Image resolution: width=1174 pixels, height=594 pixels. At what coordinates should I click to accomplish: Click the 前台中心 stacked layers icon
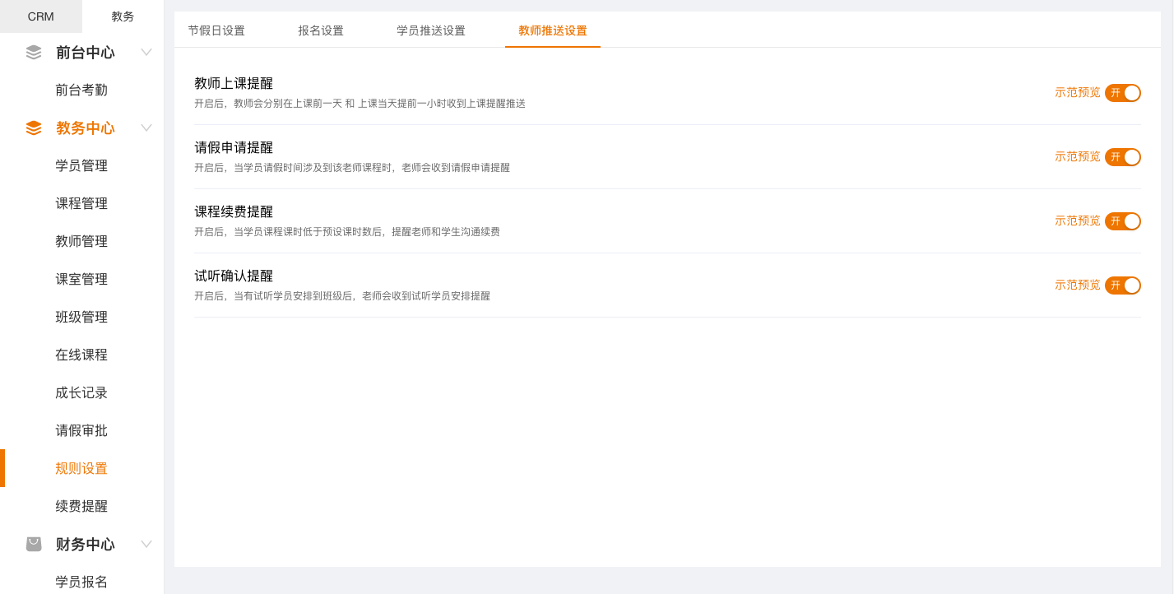(x=34, y=52)
